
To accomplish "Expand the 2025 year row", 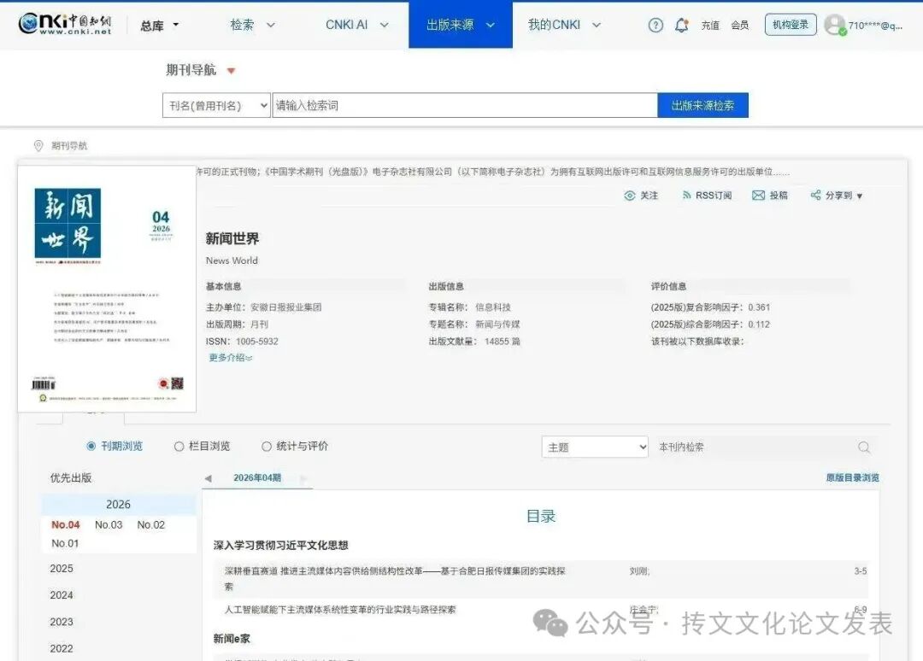I will coord(62,569).
